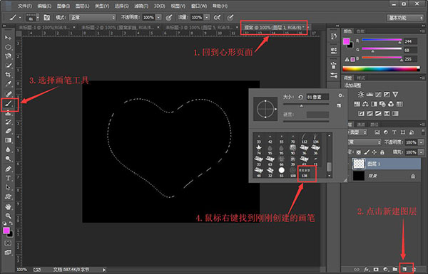Open the brush preset picker arrow
This screenshot has width=428, height=274.
point(38,17)
